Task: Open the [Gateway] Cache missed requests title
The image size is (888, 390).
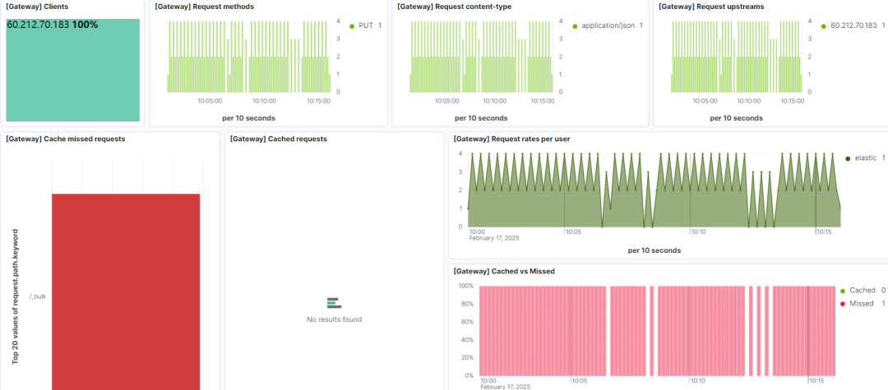Action: click(x=65, y=139)
